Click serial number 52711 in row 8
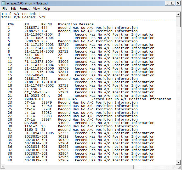 click(63, 52)
